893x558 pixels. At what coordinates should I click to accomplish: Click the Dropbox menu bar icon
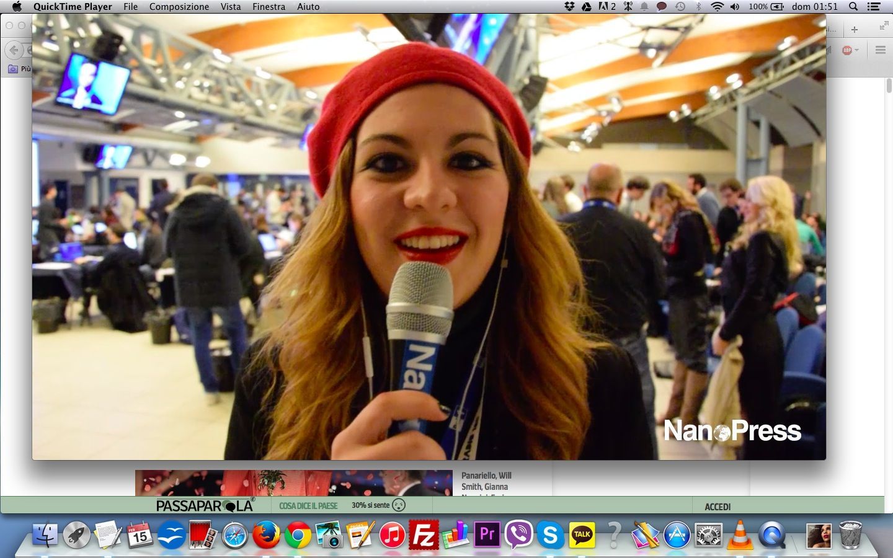(x=569, y=7)
